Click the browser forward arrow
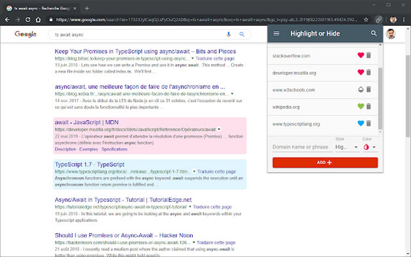This screenshot has height=257, width=411. click(18, 20)
